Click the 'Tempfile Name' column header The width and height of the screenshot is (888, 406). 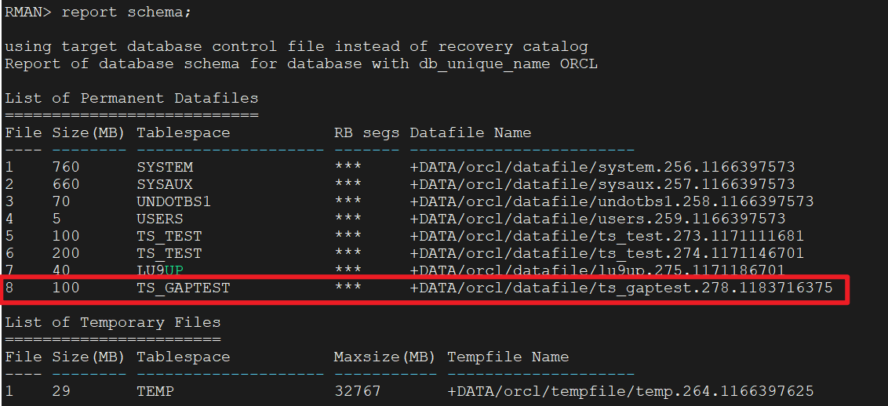(x=508, y=357)
